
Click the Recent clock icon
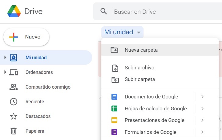[x=13, y=102]
